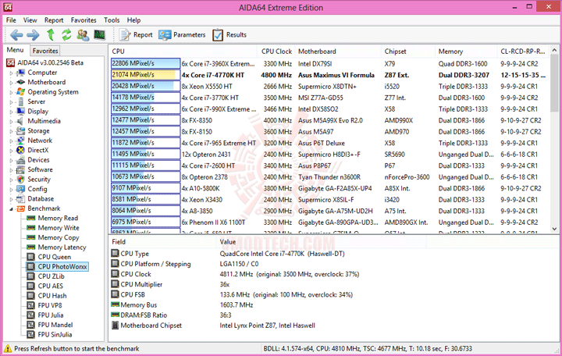The image size is (562, 356).
Task: Sort by Chipset column header
Action: (x=408, y=52)
